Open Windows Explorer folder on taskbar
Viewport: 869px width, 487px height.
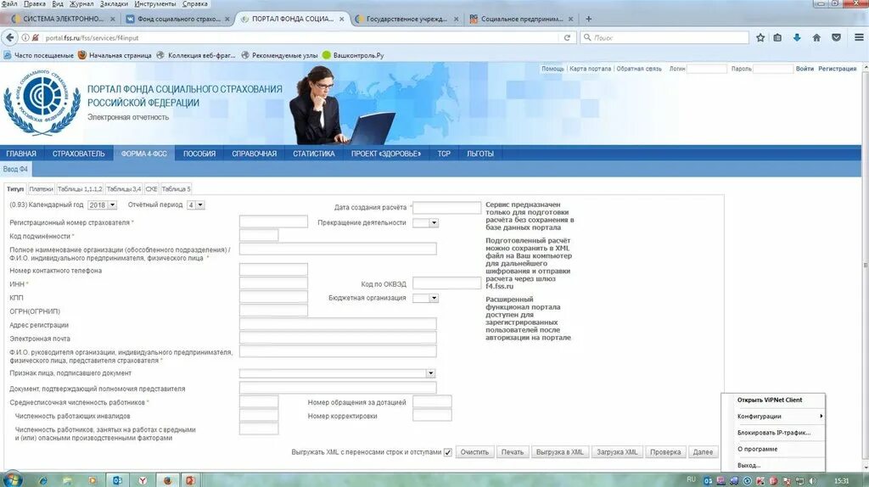(67, 480)
